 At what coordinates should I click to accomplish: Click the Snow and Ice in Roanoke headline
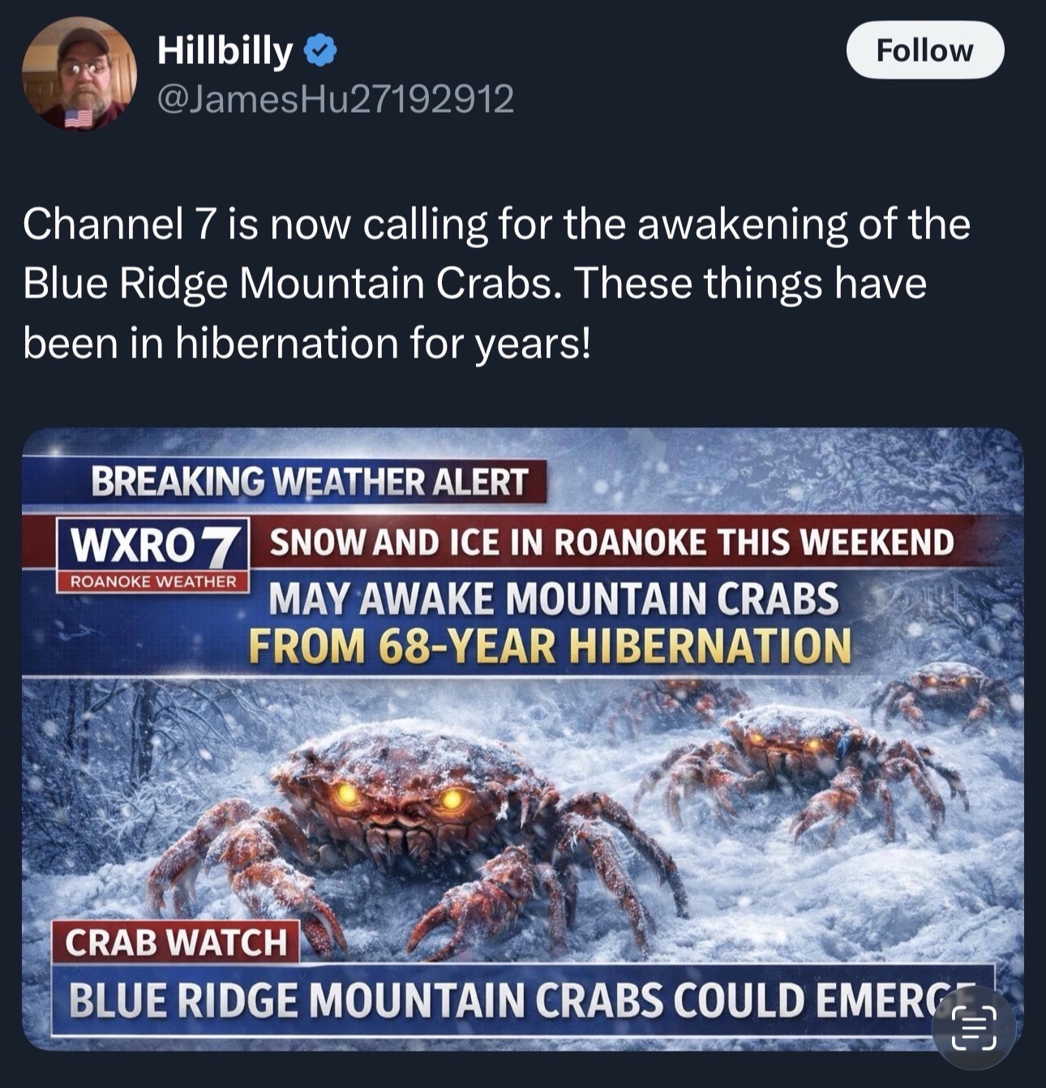[611, 542]
